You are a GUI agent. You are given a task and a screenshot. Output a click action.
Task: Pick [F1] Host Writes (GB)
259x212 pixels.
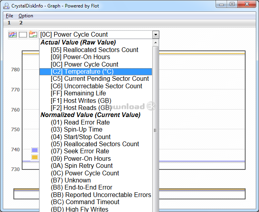click(96, 100)
